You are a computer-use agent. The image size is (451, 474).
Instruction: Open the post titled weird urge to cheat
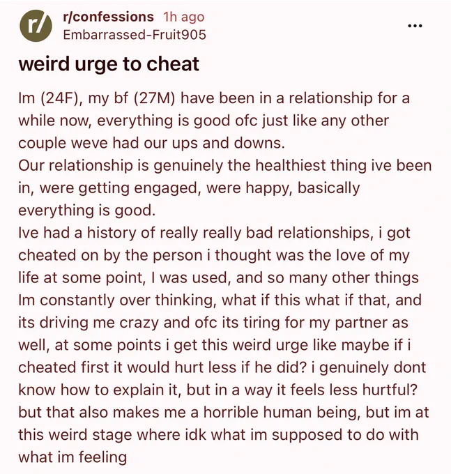pos(109,64)
